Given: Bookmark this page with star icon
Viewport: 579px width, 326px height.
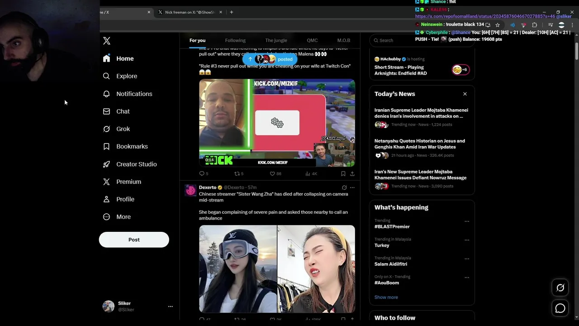Looking at the screenshot, I should pyautogui.click(x=498, y=25).
